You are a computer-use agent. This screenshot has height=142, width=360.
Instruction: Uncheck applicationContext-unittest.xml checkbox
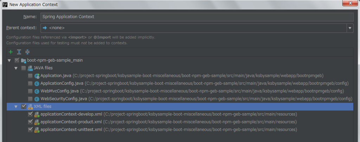pyautogui.click(x=30, y=129)
